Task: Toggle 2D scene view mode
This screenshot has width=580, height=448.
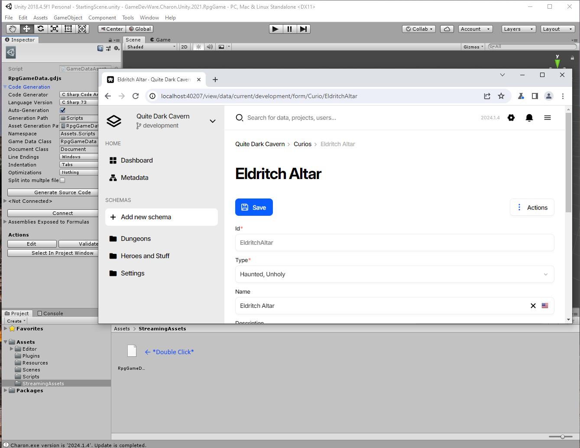Action: coord(185,47)
